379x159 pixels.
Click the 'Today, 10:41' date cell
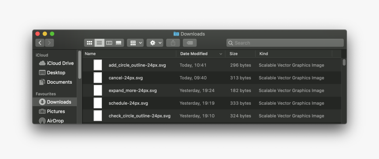coord(193,65)
